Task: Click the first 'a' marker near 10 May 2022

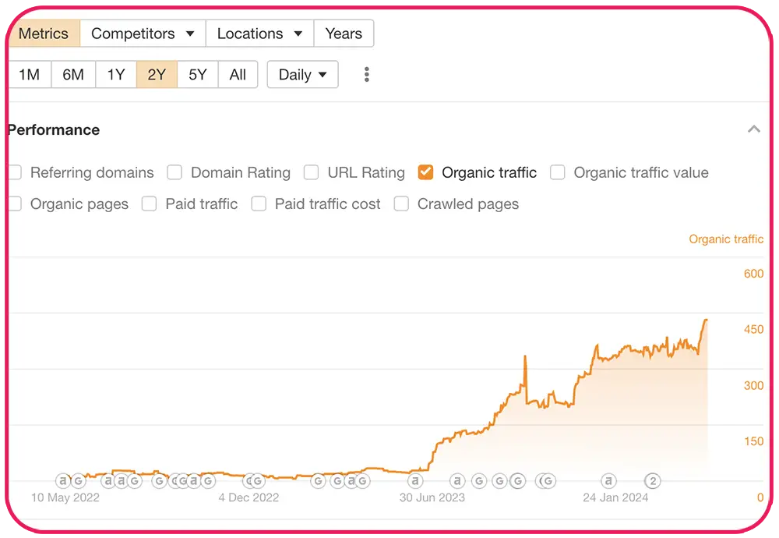Action: tap(63, 481)
